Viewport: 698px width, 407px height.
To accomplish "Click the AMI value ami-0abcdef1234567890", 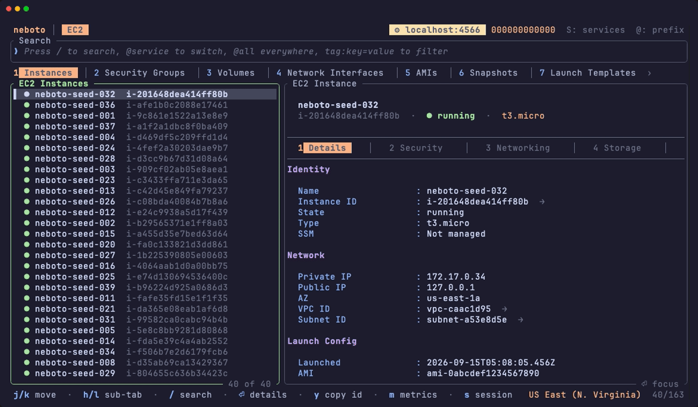I will [483, 373].
